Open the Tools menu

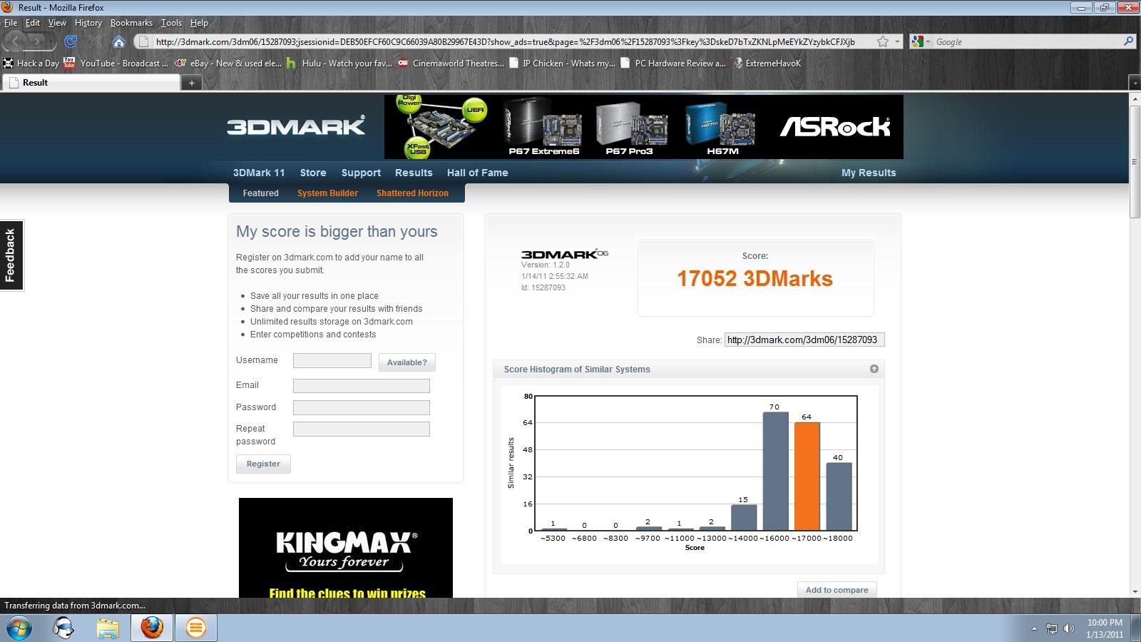coord(171,23)
